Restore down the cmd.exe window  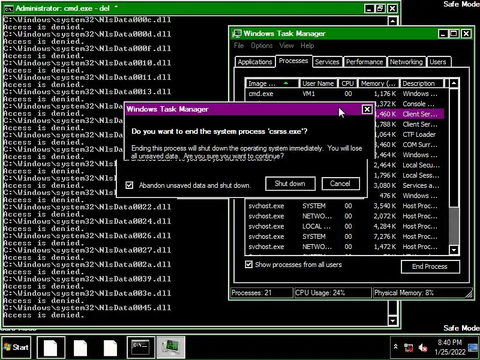click(380, 8)
